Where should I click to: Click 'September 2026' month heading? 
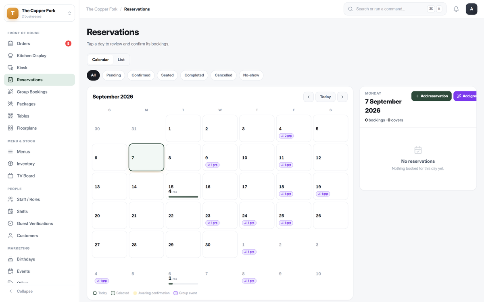pyautogui.click(x=113, y=97)
